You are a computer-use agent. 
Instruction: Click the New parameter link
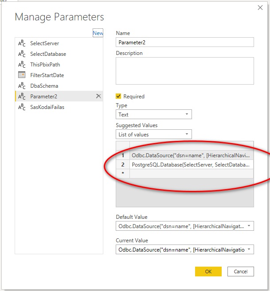pos(98,33)
